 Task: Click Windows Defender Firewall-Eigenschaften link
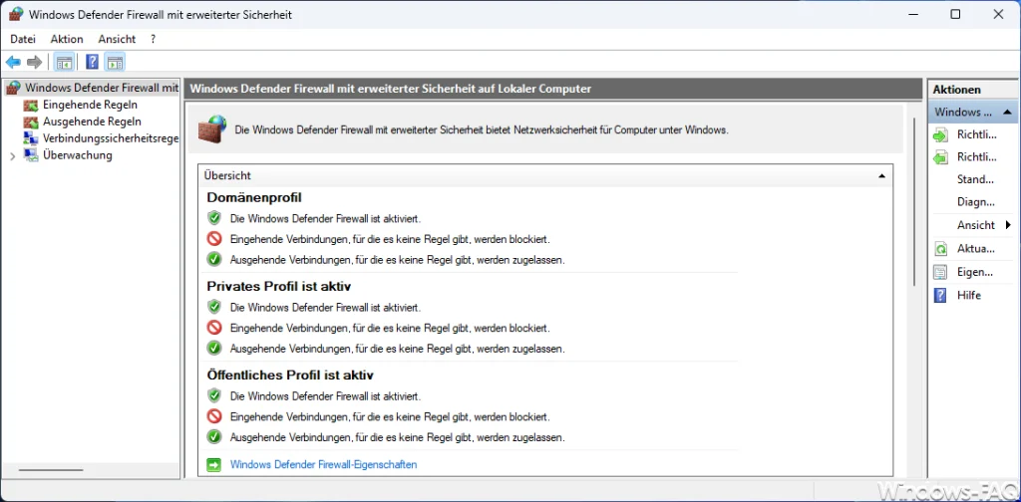pyautogui.click(x=324, y=464)
